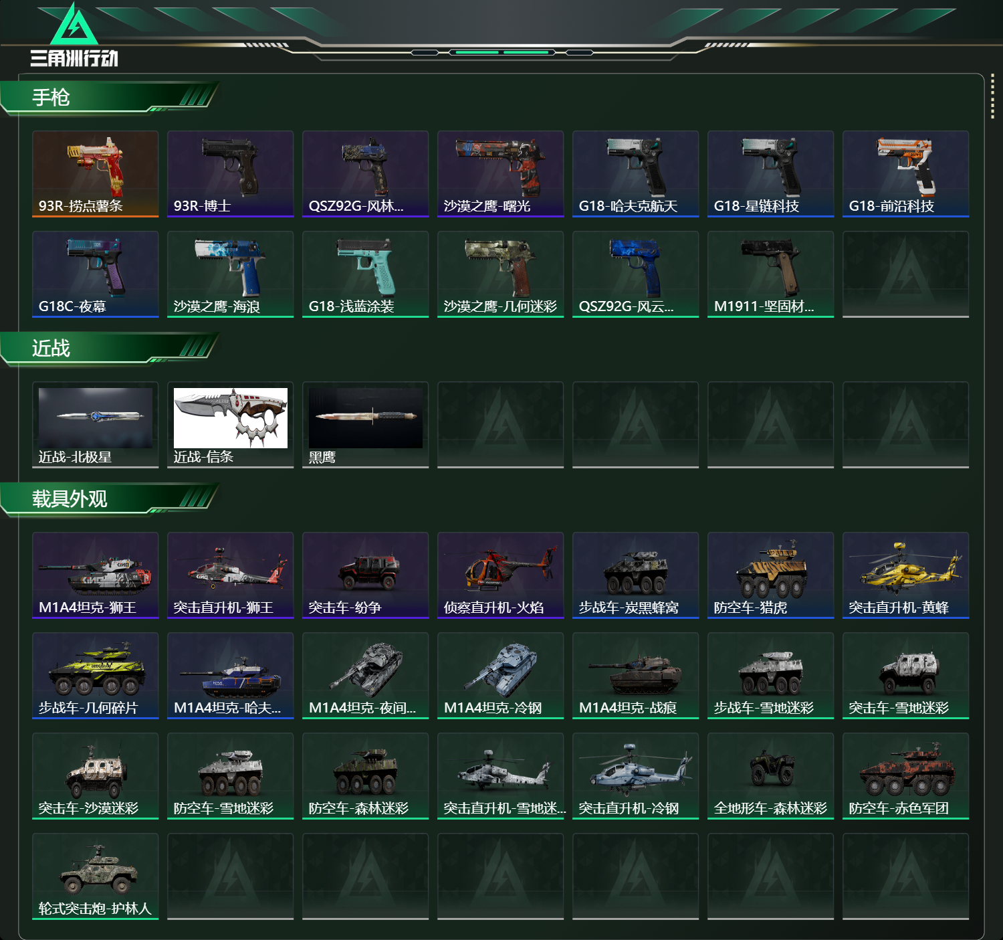Select the M1A4坦克-狮王 tank skin
This screenshot has width=1003, height=940.
pyautogui.click(x=96, y=575)
